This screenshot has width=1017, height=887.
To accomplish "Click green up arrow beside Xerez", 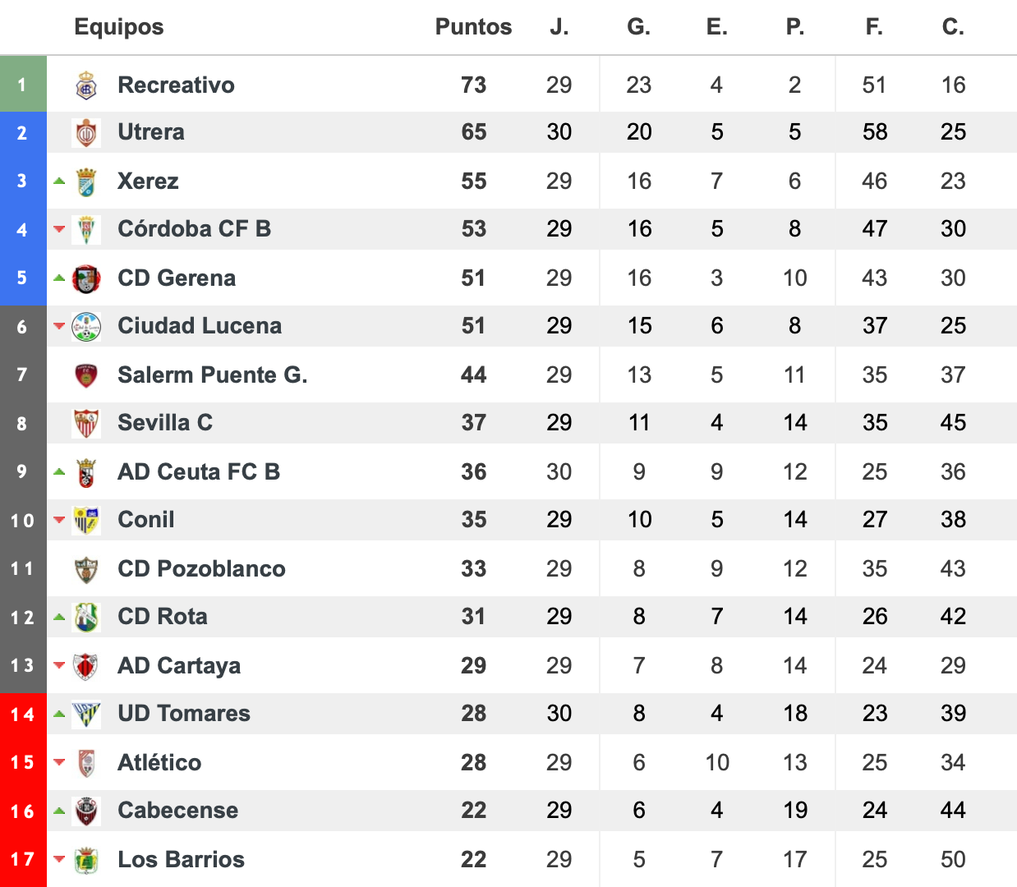I will click(x=59, y=181).
